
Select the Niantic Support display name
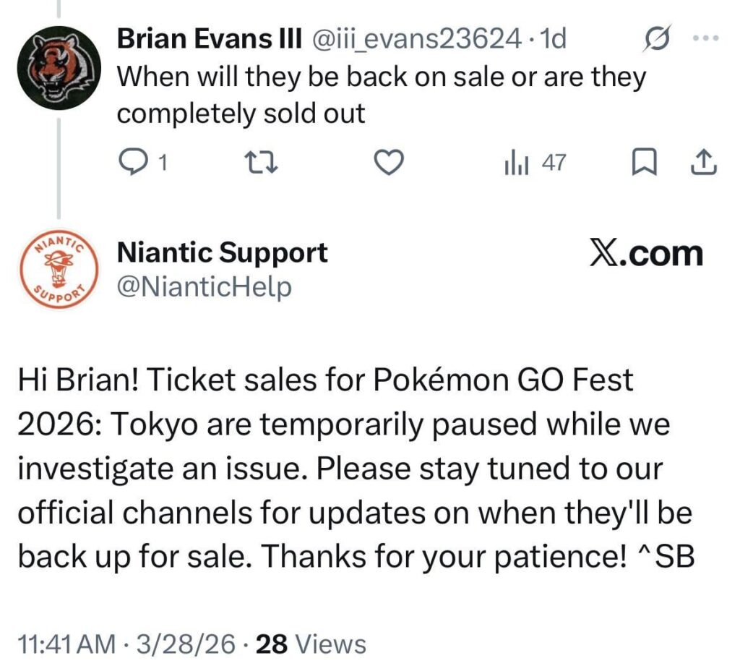[x=222, y=252]
